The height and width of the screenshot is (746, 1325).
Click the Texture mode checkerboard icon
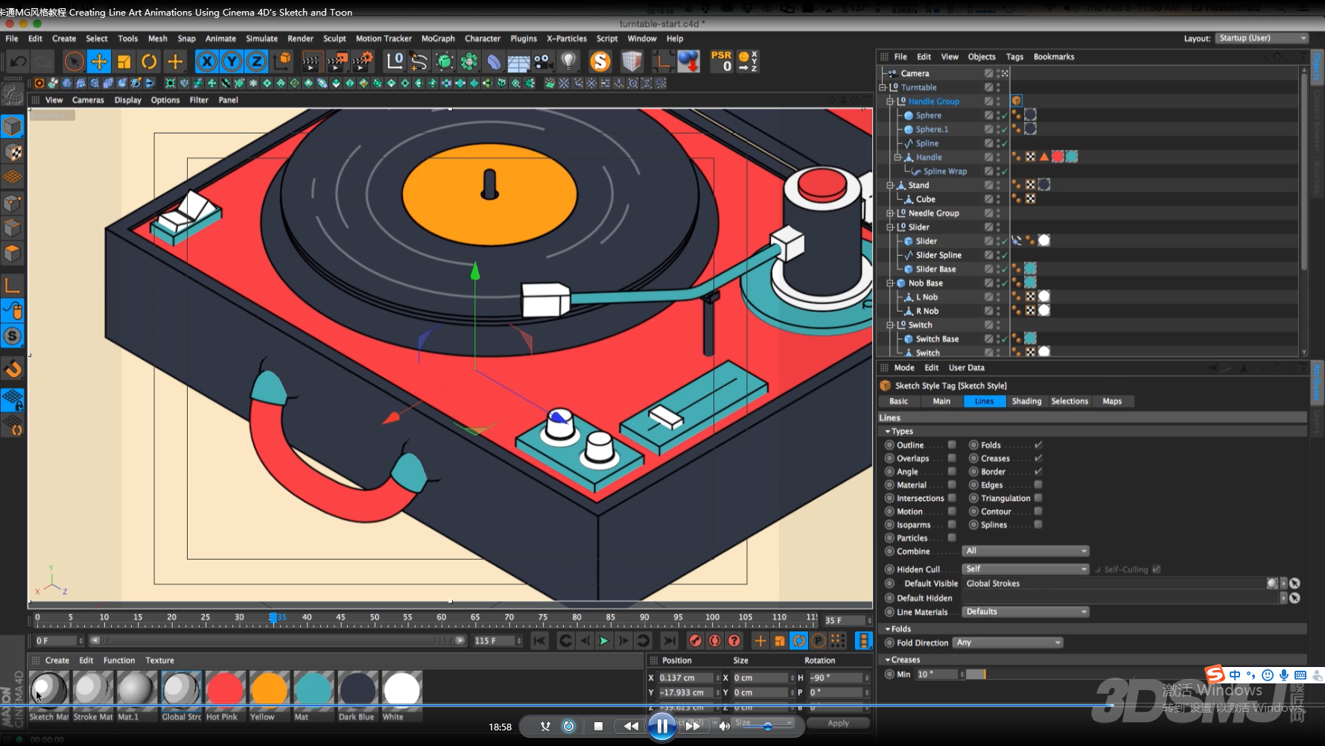[12, 152]
